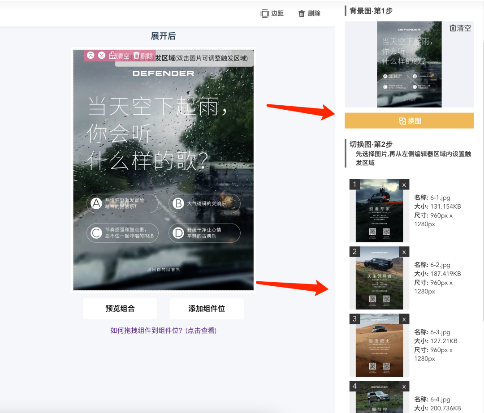Screen dimensions: 484x413
Task: Click the 添加组件位 button
Action: [207, 309]
